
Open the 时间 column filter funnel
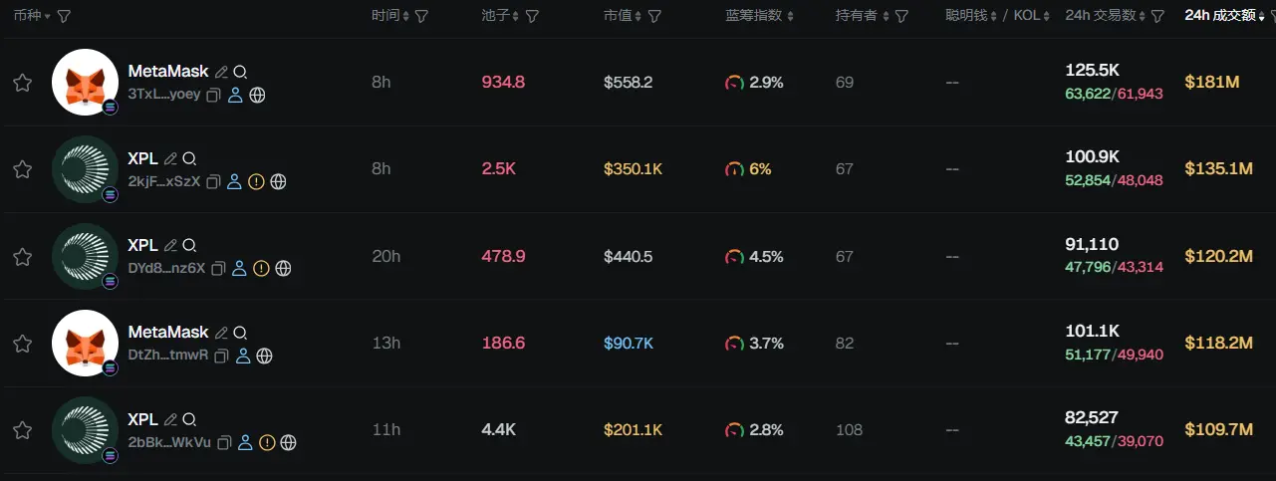[421, 16]
